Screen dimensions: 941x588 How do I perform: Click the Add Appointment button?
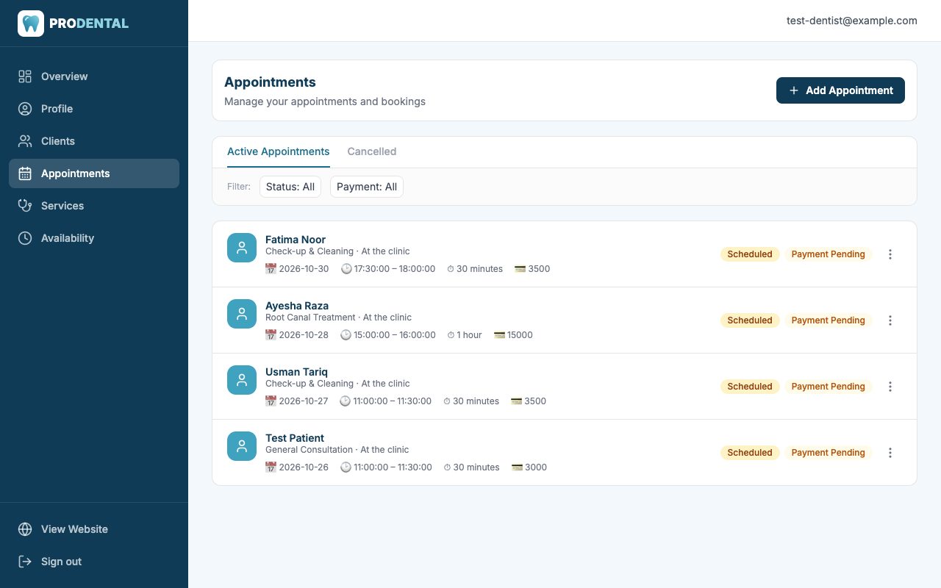[840, 90]
